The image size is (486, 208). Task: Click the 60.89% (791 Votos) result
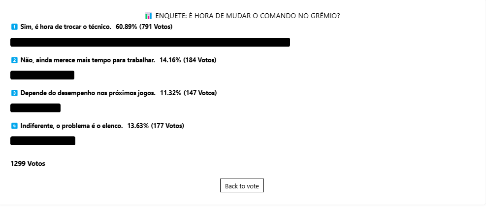click(x=144, y=27)
